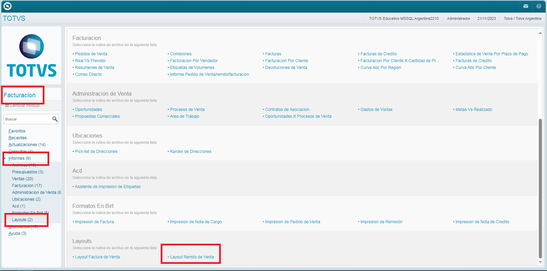Open Facturacion Por Vendedor report

coord(194,61)
